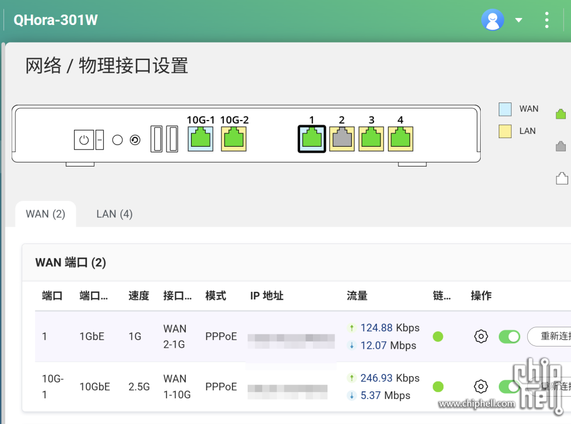Switch to the WAN (2) tab
The width and height of the screenshot is (571, 424).
click(45, 214)
